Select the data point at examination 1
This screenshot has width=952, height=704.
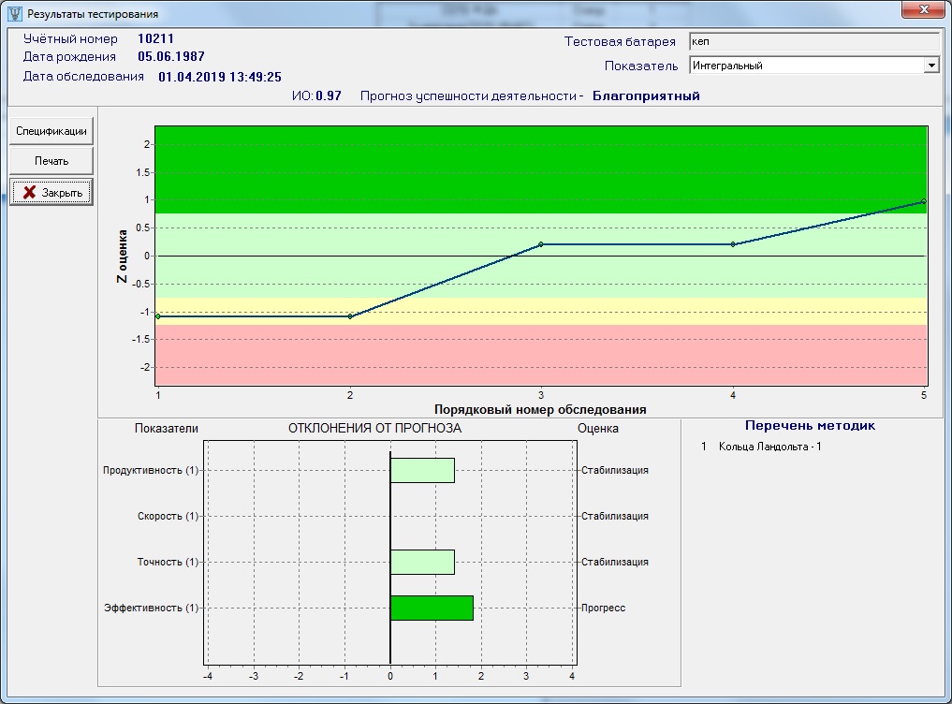click(x=158, y=316)
